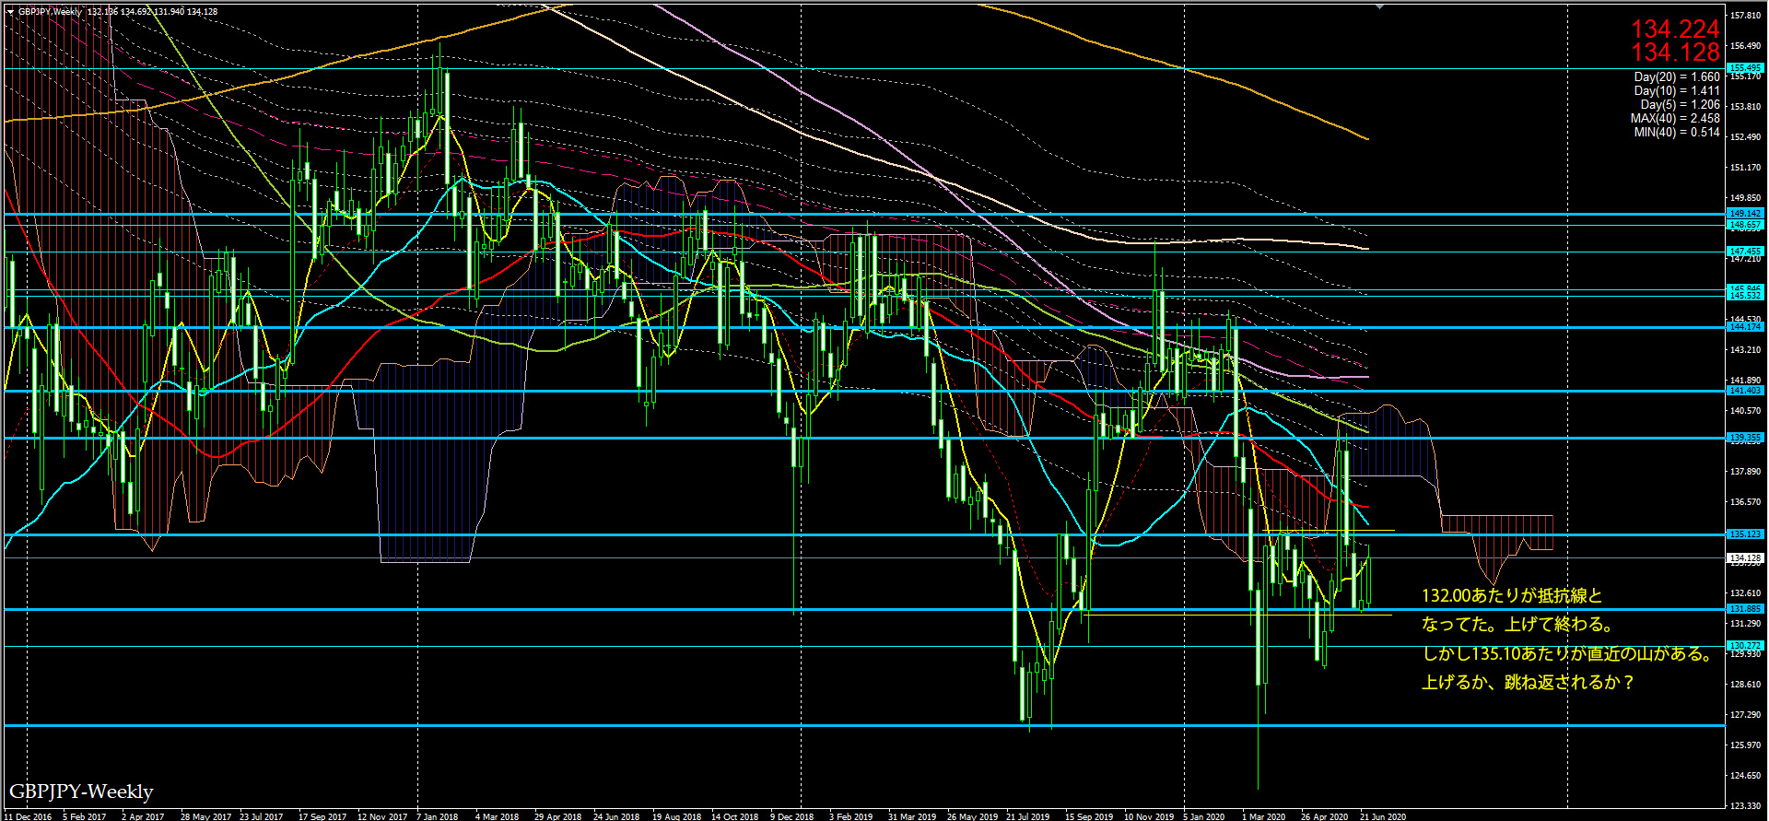Click the 152.490 price axis label
1769x821 pixels.
click(x=1746, y=137)
